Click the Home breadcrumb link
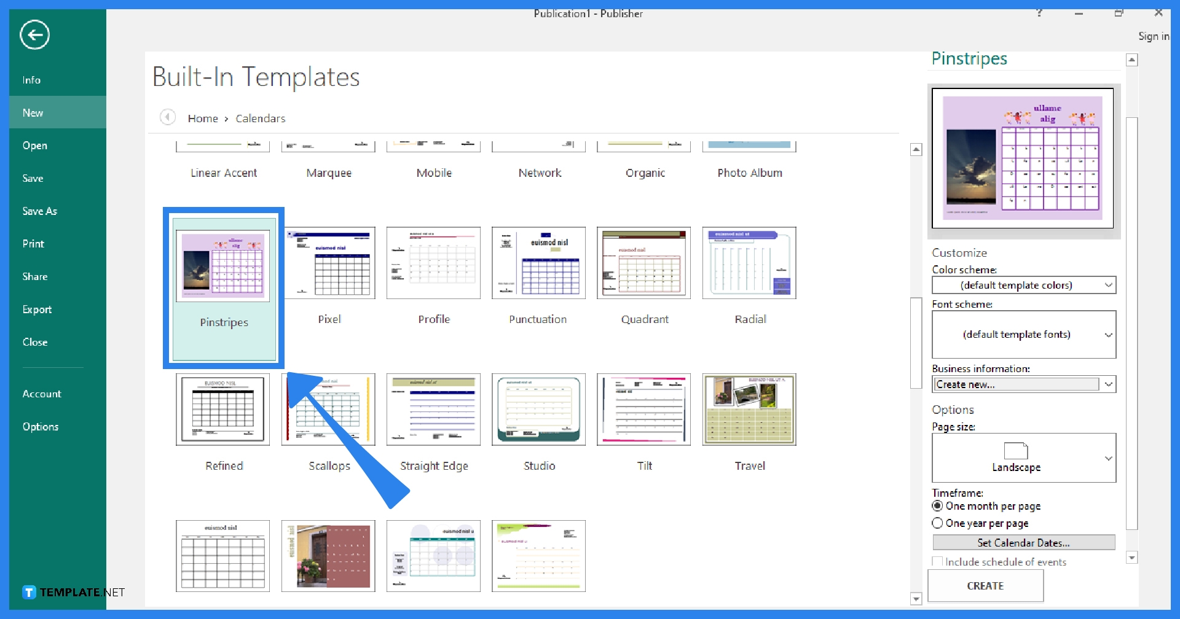Image resolution: width=1180 pixels, height=619 pixels. pos(204,118)
